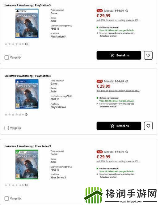The height and width of the screenshot is (205, 160).
Task: Open Unknown 9: Awakening PlayStation 5 title link
Action: tap(27, 5)
